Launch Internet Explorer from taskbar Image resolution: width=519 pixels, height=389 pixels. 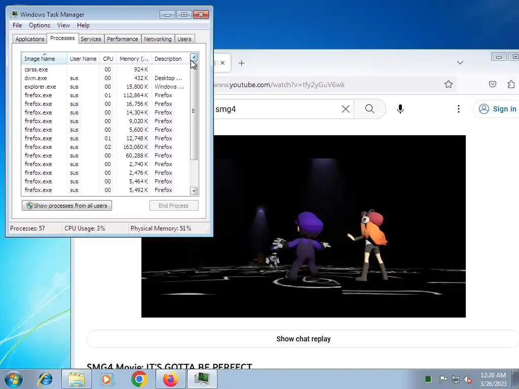pyautogui.click(x=45, y=379)
